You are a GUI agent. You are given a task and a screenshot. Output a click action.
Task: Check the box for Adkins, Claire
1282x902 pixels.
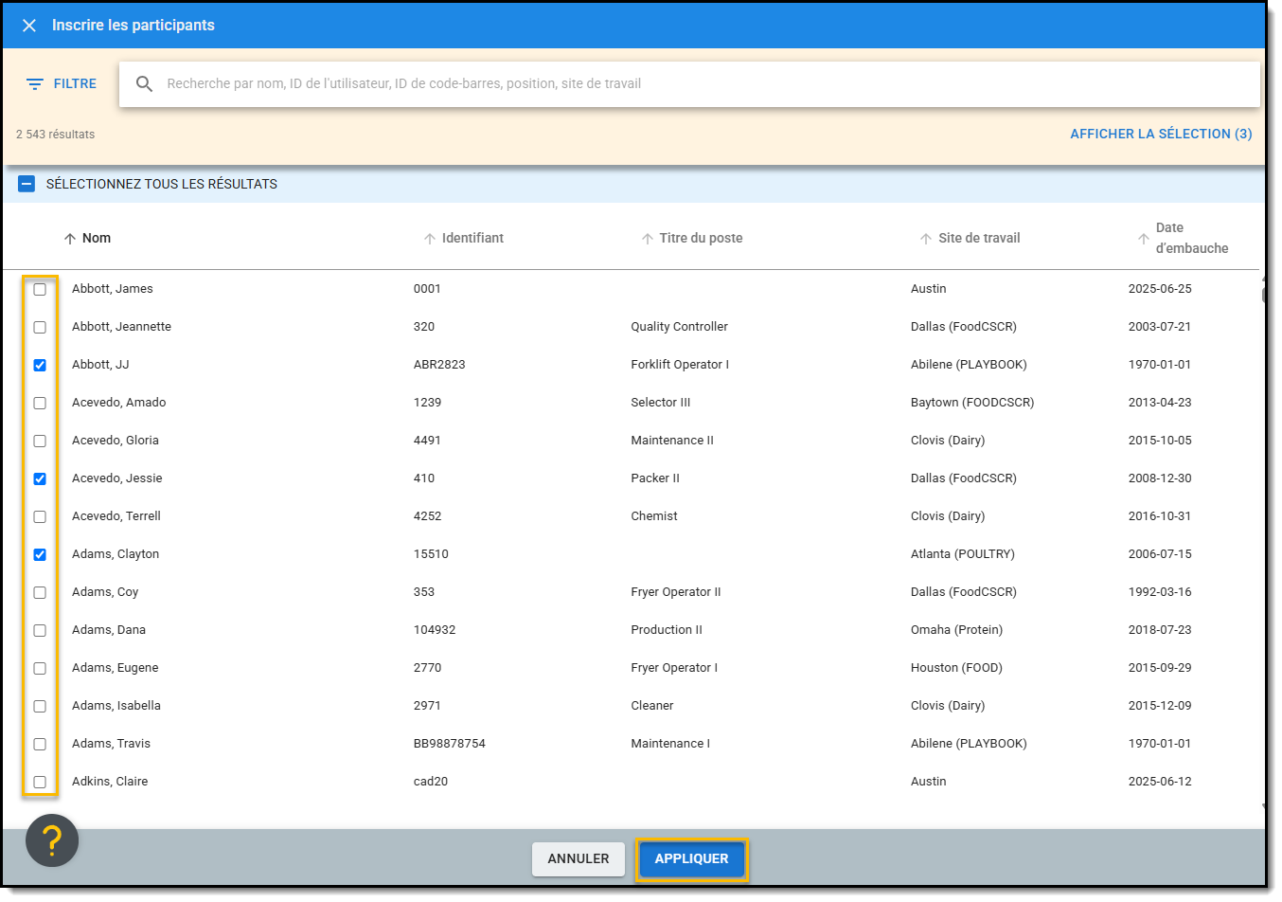pos(40,783)
